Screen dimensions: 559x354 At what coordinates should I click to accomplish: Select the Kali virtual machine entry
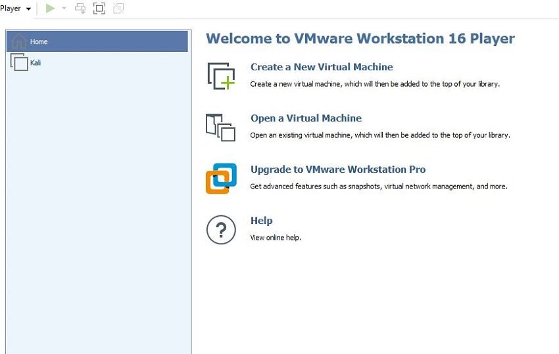97,62
